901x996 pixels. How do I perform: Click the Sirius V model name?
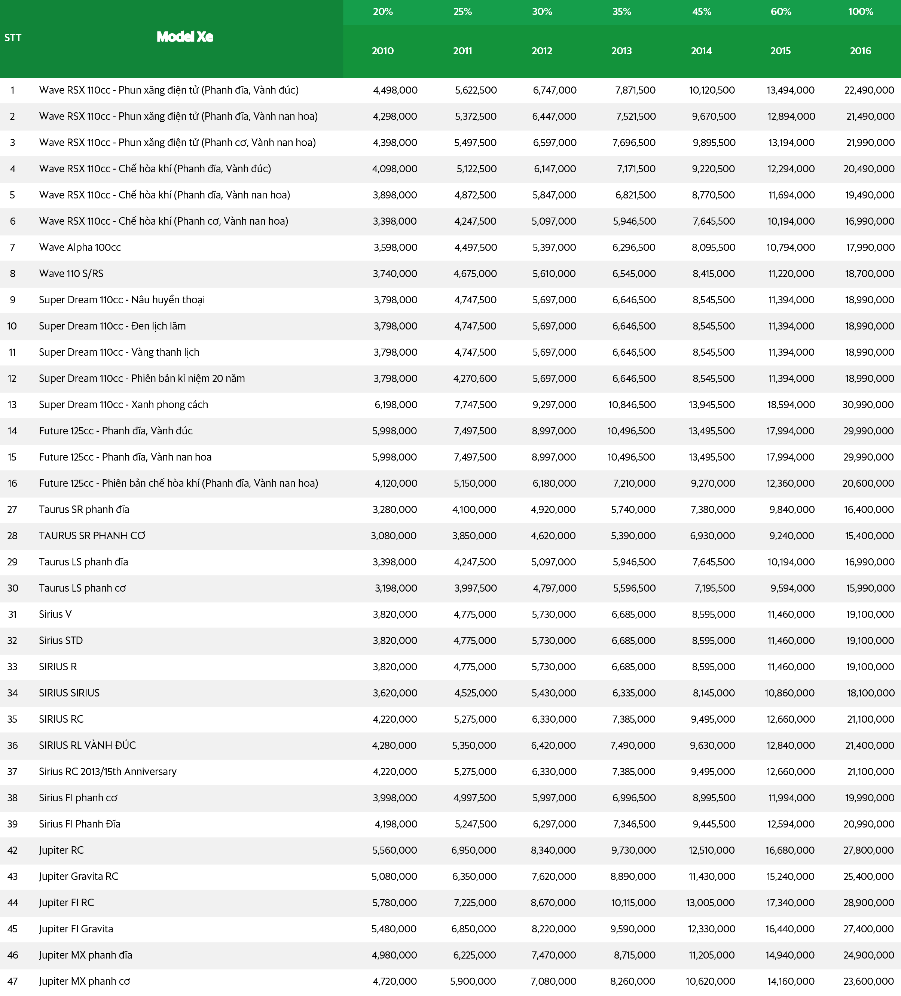[x=55, y=614]
